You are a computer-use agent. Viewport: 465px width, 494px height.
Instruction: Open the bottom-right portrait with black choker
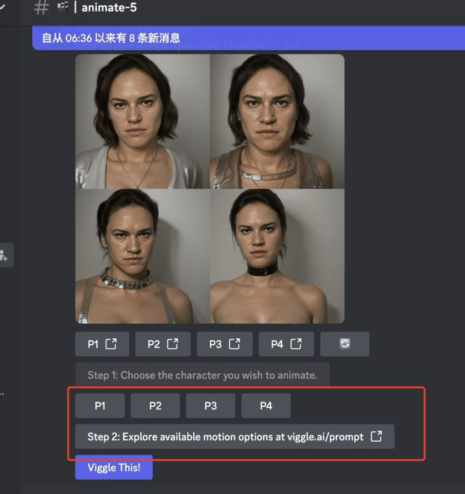click(x=277, y=256)
